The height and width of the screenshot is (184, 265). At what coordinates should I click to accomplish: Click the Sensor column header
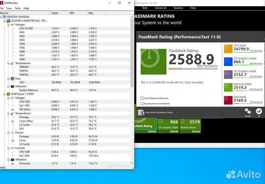tap(25, 13)
